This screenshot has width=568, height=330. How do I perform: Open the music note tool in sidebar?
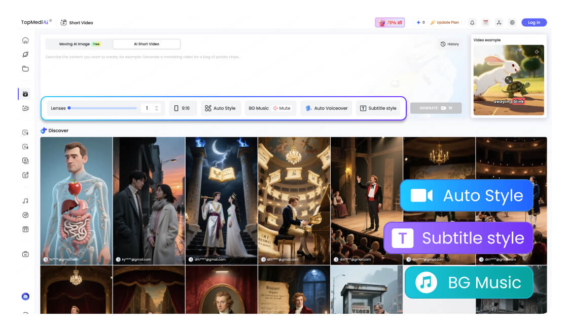(x=25, y=201)
